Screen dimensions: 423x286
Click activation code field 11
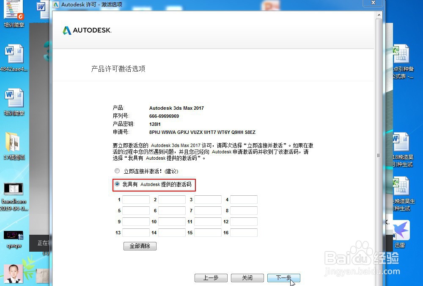coord(208,222)
